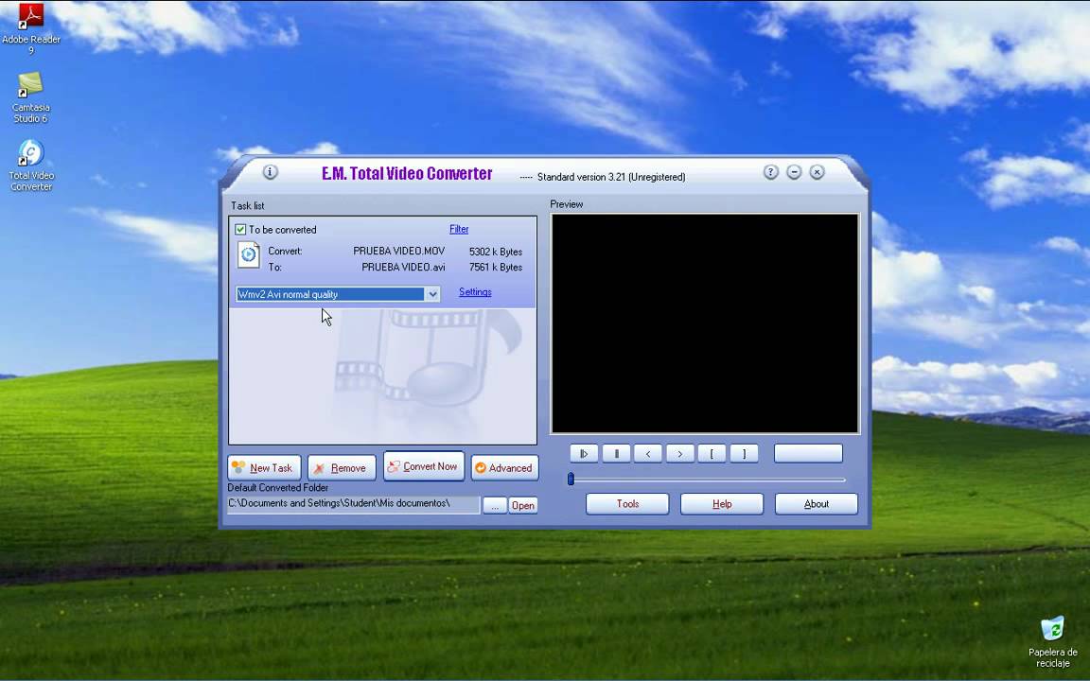Screen dimensions: 1090x681
Task: Click the default converted folder path field
Action: 353,504
